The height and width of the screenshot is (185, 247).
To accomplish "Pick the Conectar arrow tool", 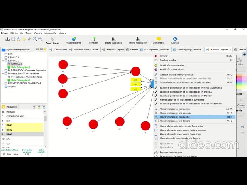I will pyautogui.click(x=93, y=40).
